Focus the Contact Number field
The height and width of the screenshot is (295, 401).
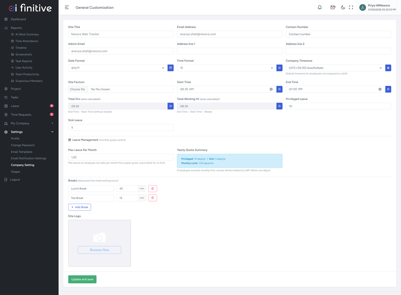click(x=339, y=34)
